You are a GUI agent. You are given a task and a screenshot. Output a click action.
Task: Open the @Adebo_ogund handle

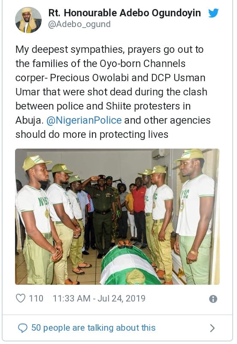coord(79,24)
